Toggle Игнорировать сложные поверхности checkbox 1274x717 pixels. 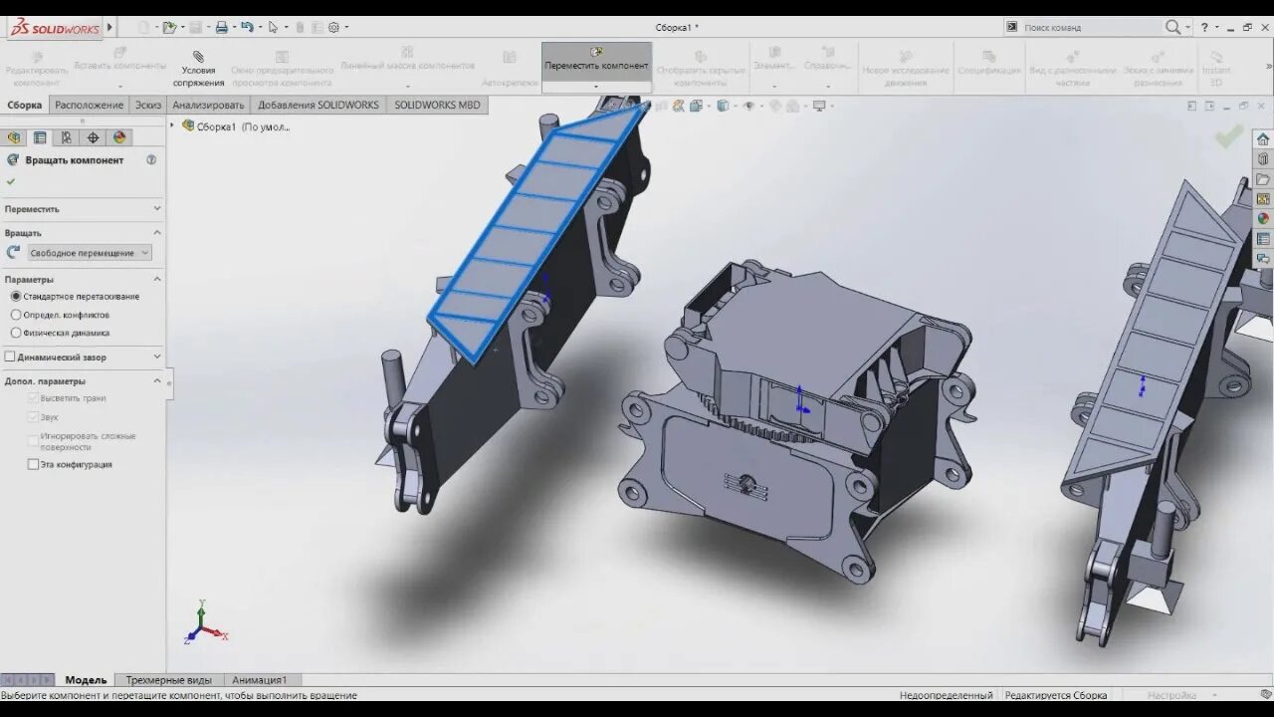pyautogui.click(x=33, y=438)
